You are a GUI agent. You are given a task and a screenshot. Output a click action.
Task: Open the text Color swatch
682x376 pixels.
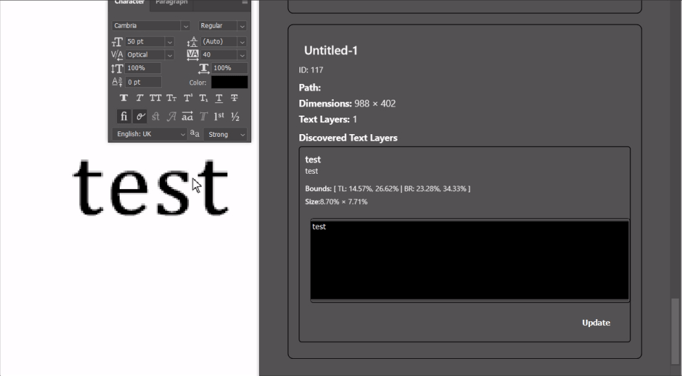click(229, 82)
